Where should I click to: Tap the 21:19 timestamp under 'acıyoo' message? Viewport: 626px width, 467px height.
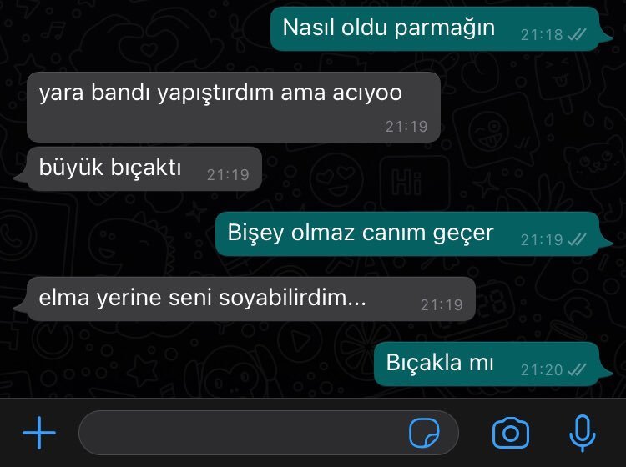(406, 127)
